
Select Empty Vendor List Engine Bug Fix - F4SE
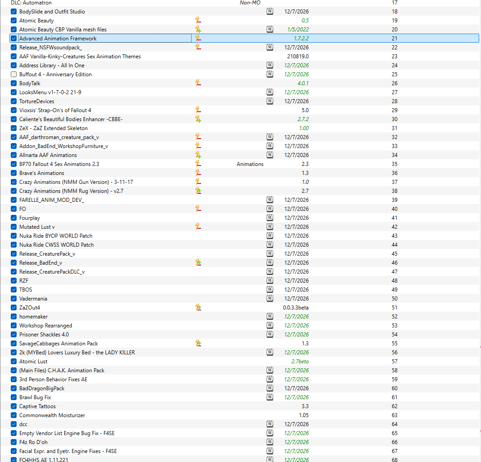(67, 433)
